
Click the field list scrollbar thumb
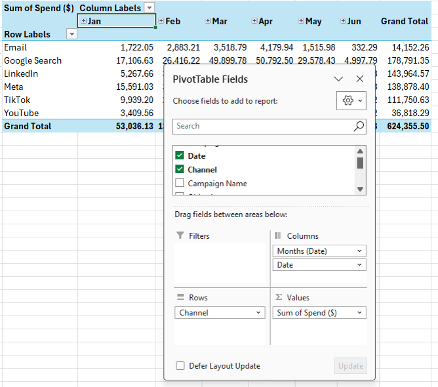click(x=360, y=163)
